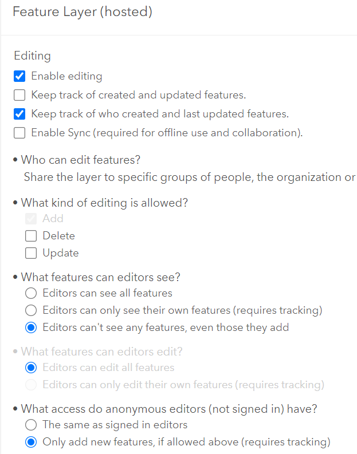
Task: Click the Who can edit features question
Action: pyautogui.click(x=80, y=160)
